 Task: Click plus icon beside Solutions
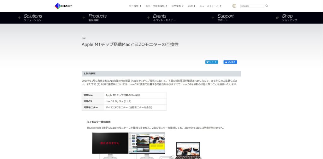19,18
